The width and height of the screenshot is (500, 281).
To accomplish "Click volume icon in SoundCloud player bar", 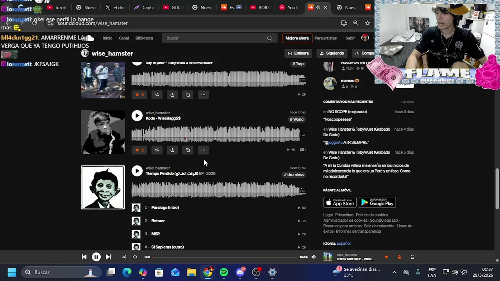I will click(x=313, y=257).
